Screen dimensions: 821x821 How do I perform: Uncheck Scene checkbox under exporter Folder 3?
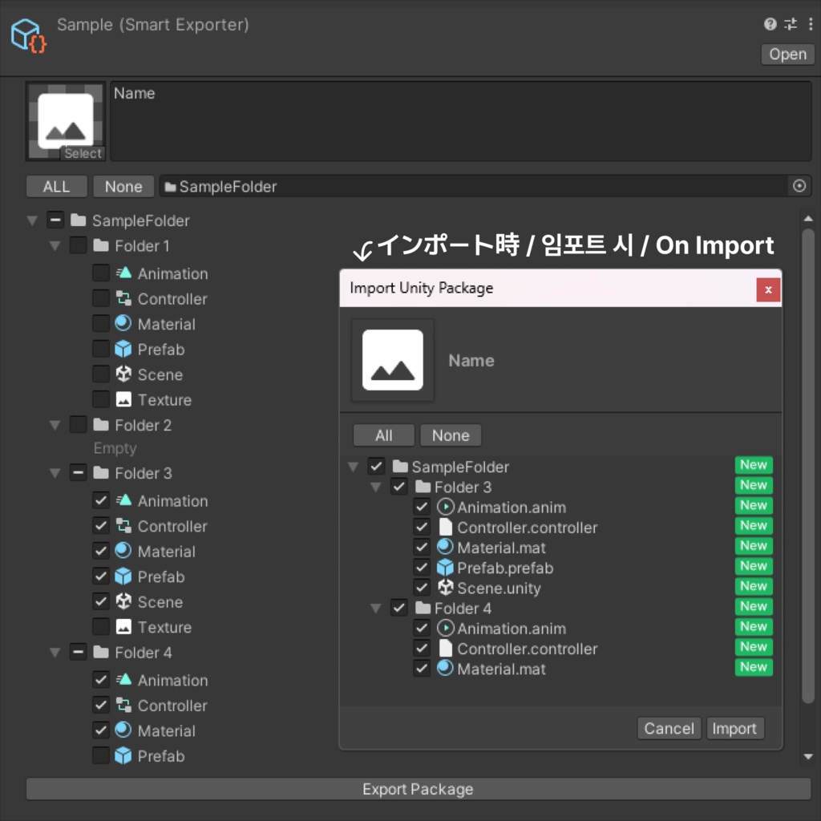click(100, 601)
